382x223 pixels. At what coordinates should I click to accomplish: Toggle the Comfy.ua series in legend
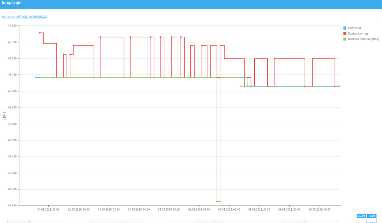click(354, 28)
